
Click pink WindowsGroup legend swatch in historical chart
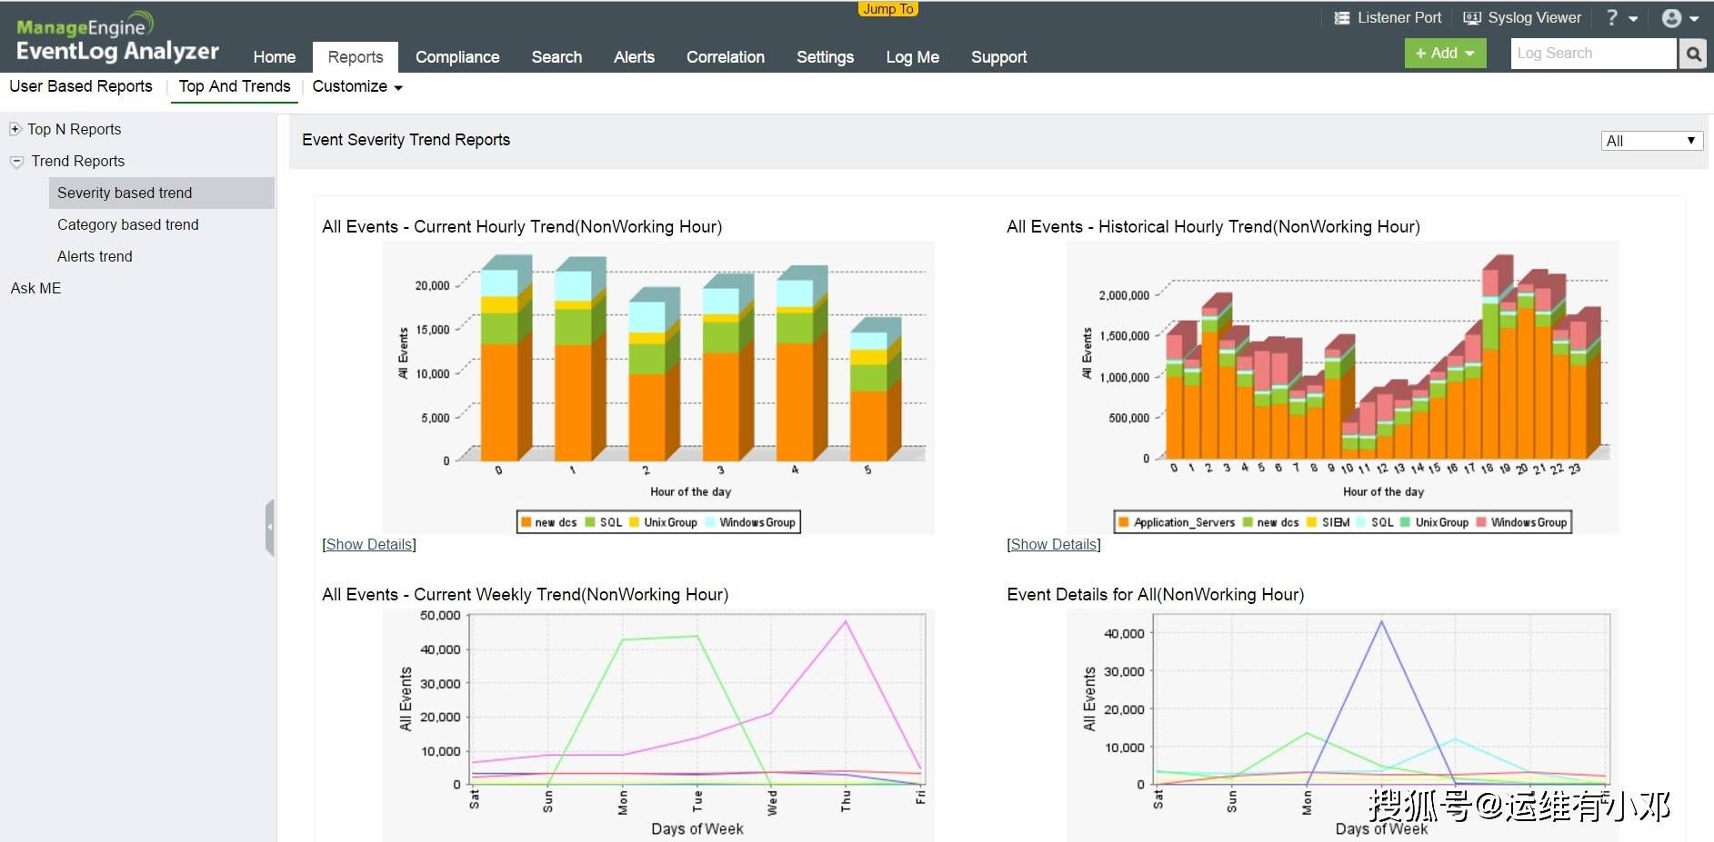point(1481,522)
